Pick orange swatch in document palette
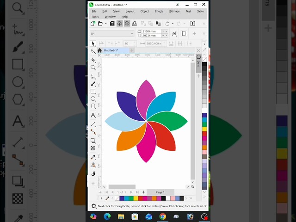Screen dimensions: 296x222 click(154, 198)
